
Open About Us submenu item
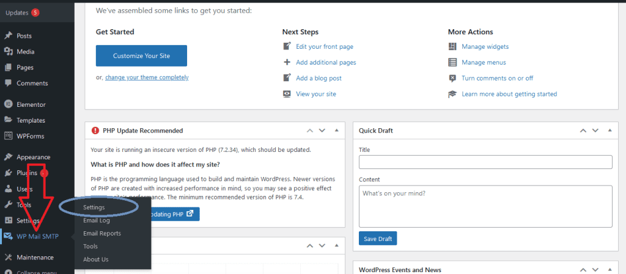(96, 259)
